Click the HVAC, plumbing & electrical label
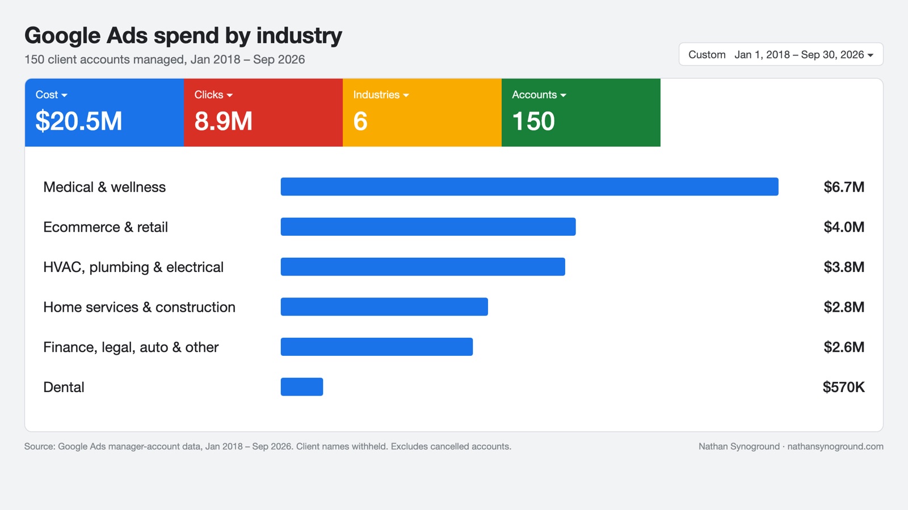This screenshot has width=908, height=510. [x=133, y=267]
